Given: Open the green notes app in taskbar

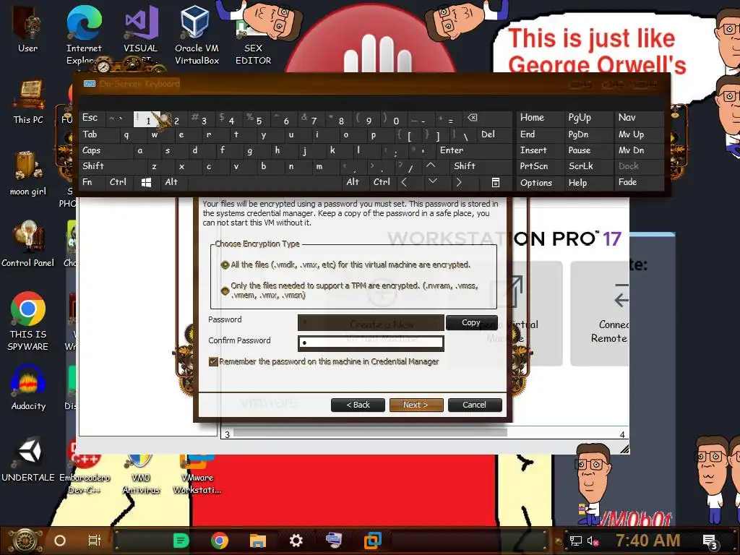Looking at the screenshot, I should tap(181, 541).
